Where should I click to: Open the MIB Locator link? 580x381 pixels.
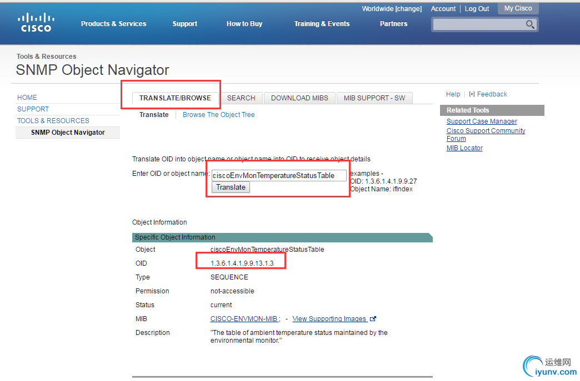pyautogui.click(x=464, y=148)
